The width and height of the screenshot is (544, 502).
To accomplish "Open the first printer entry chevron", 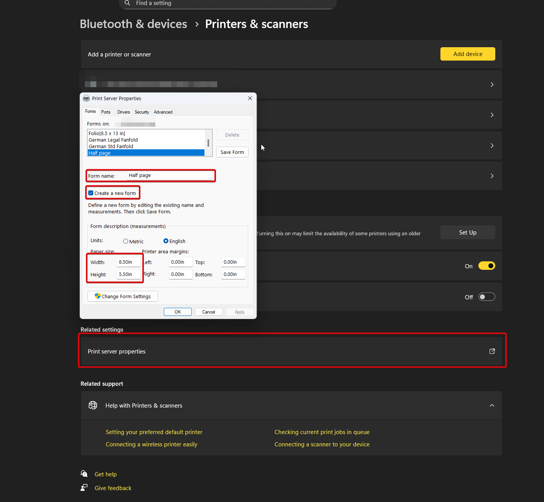I will (x=492, y=84).
